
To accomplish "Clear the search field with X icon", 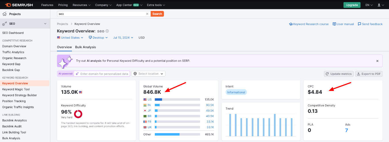I will point(147,14).
